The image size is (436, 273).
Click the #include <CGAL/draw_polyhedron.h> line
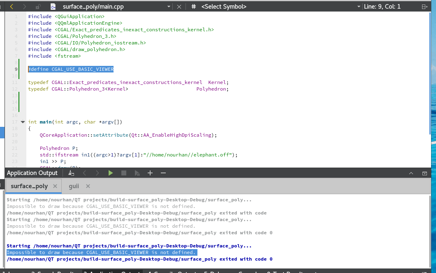77,49
